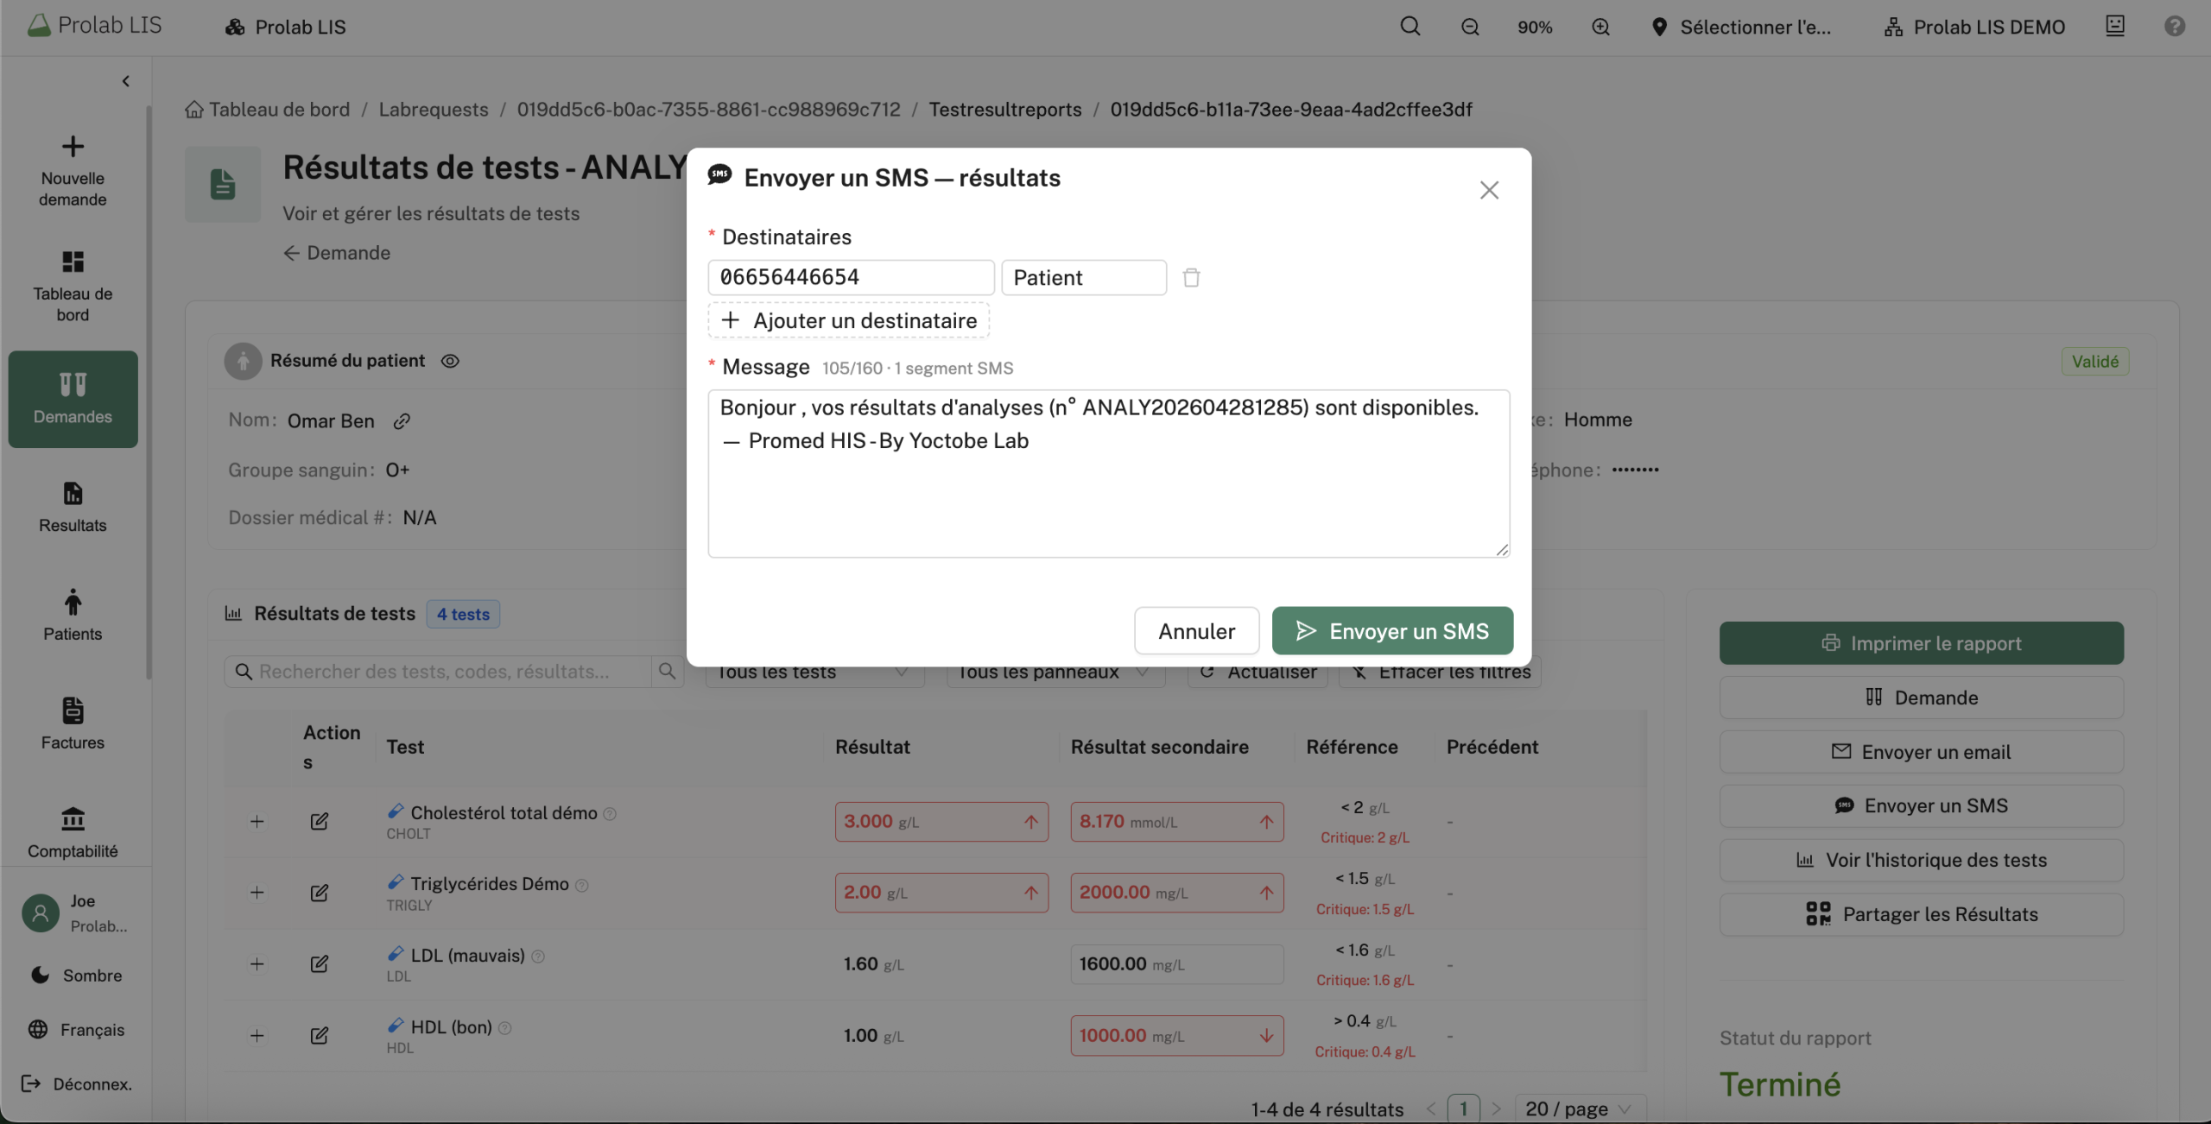
Task: Toggle Sombre dark mode
Action: pyautogui.click(x=76, y=976)
